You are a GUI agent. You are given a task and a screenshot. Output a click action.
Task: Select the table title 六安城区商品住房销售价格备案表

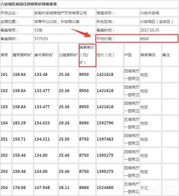(28, 4)
